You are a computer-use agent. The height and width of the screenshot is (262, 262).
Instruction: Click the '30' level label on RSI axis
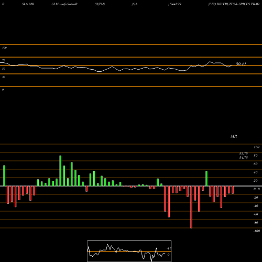click(x=4, y=77)
